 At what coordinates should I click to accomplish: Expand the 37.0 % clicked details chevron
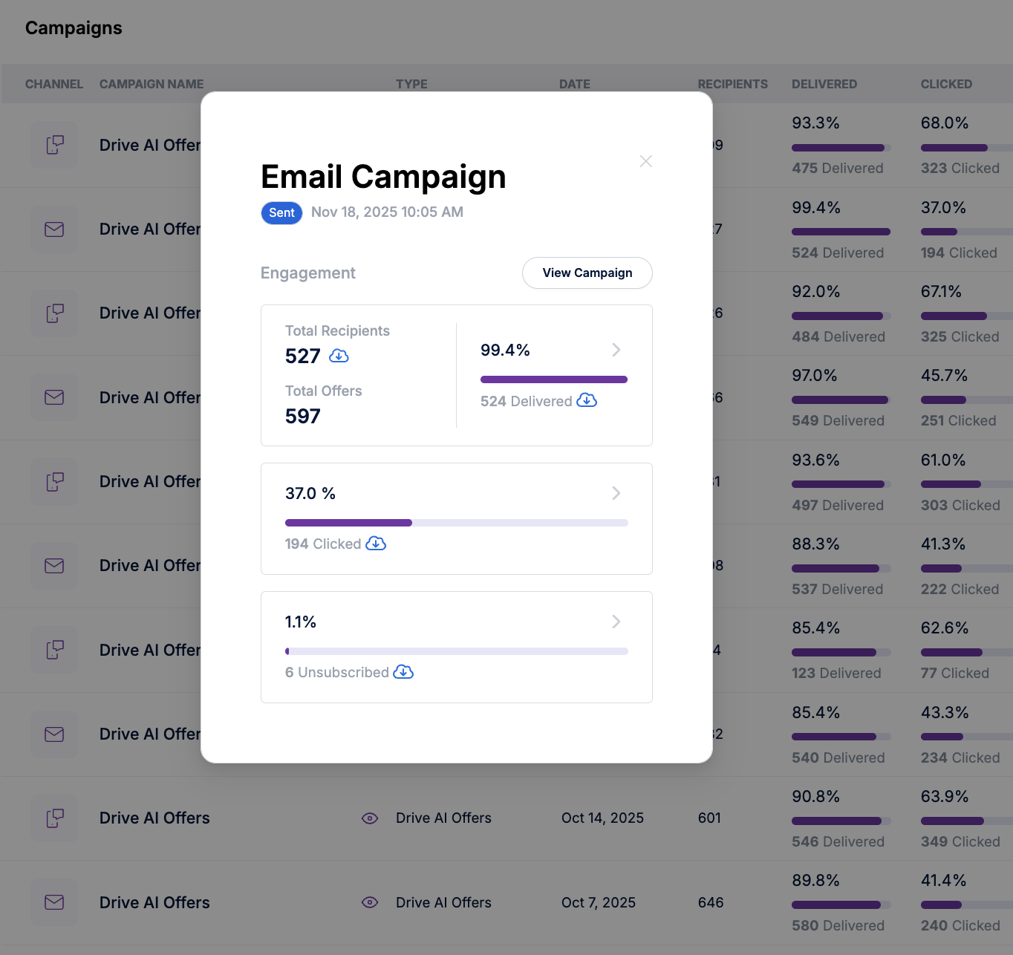(x=616, y=493)
